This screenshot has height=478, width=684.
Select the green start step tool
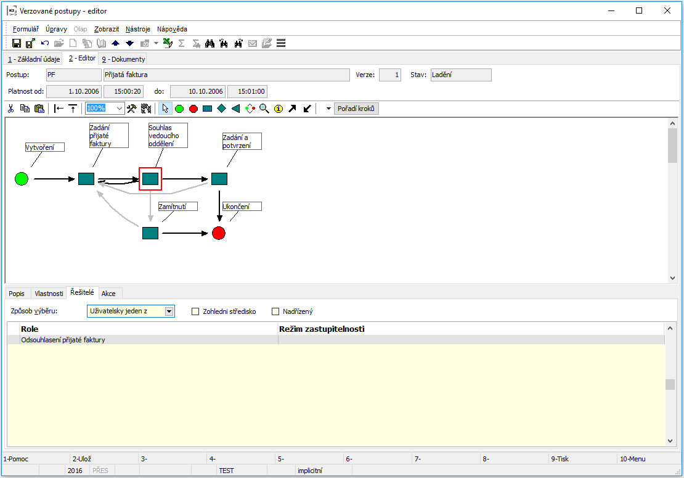[x=179, y=109]
